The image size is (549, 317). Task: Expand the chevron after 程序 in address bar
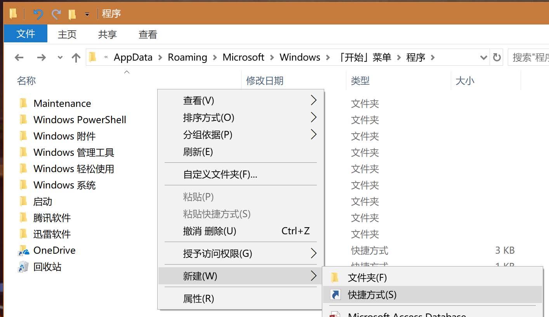coord(433,58)
